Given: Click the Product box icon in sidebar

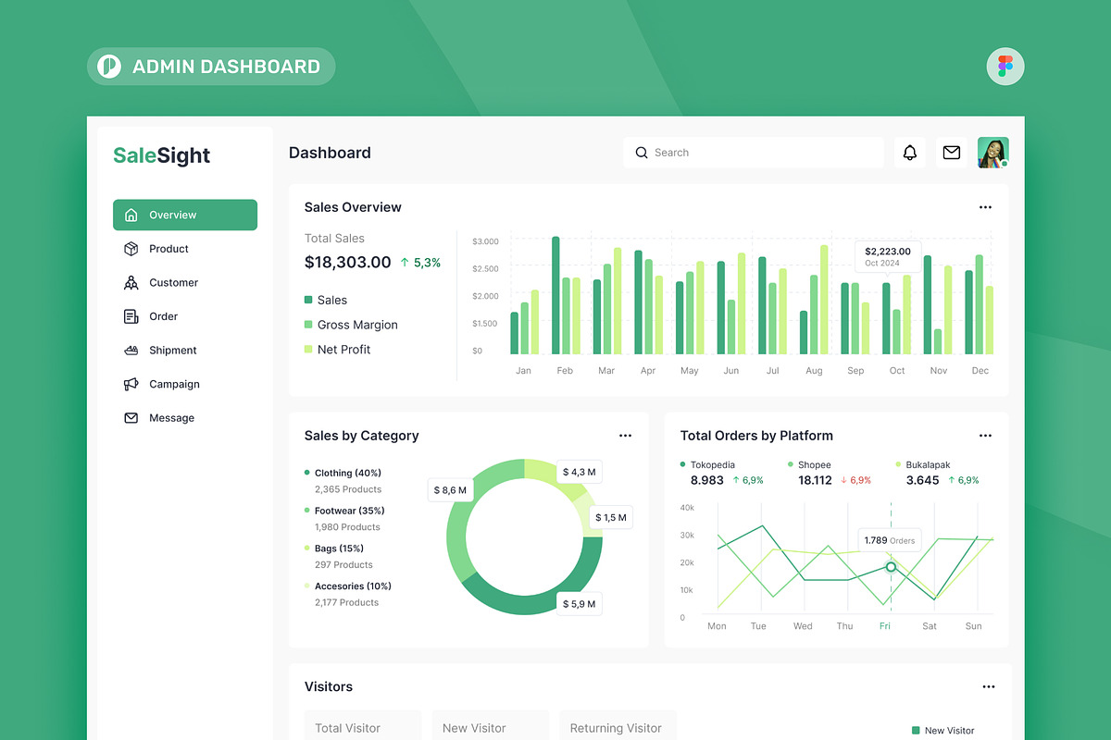Looking at the screenshot, I should tap(131, 249).
